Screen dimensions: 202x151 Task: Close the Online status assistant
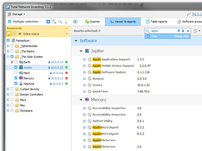click(67, 34)
